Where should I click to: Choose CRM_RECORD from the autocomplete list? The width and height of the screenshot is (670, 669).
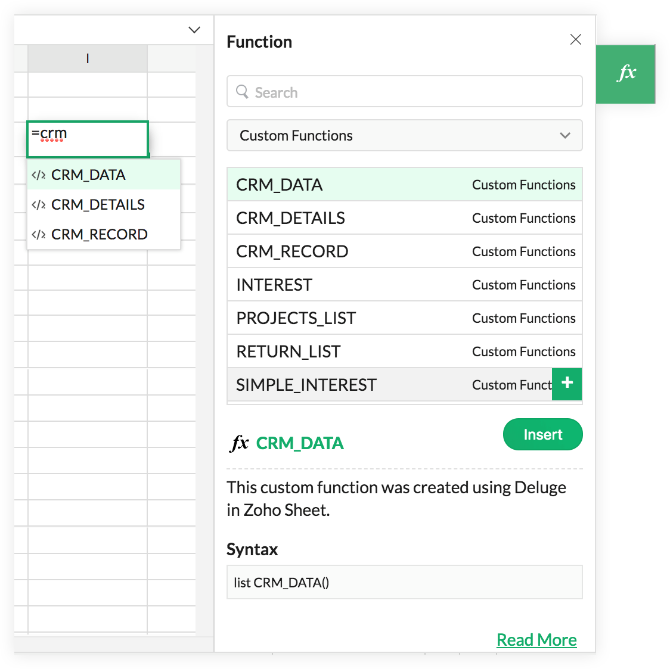(x=104, y=234)
